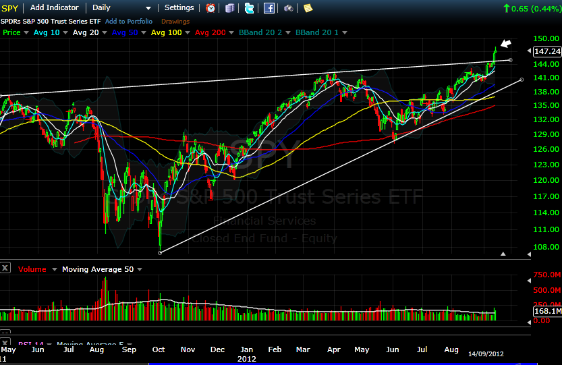Click the database stack icon in toolbar
This screenshot has height=365, width=562.
(230, 8)
